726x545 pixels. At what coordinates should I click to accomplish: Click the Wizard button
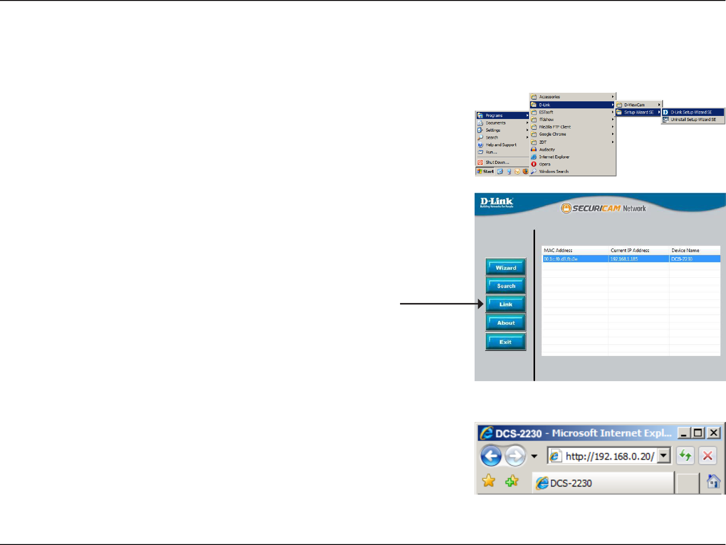click(x=506, y=267)
